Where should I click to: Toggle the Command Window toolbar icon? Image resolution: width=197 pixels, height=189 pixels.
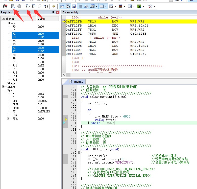(x=62, y=6)
